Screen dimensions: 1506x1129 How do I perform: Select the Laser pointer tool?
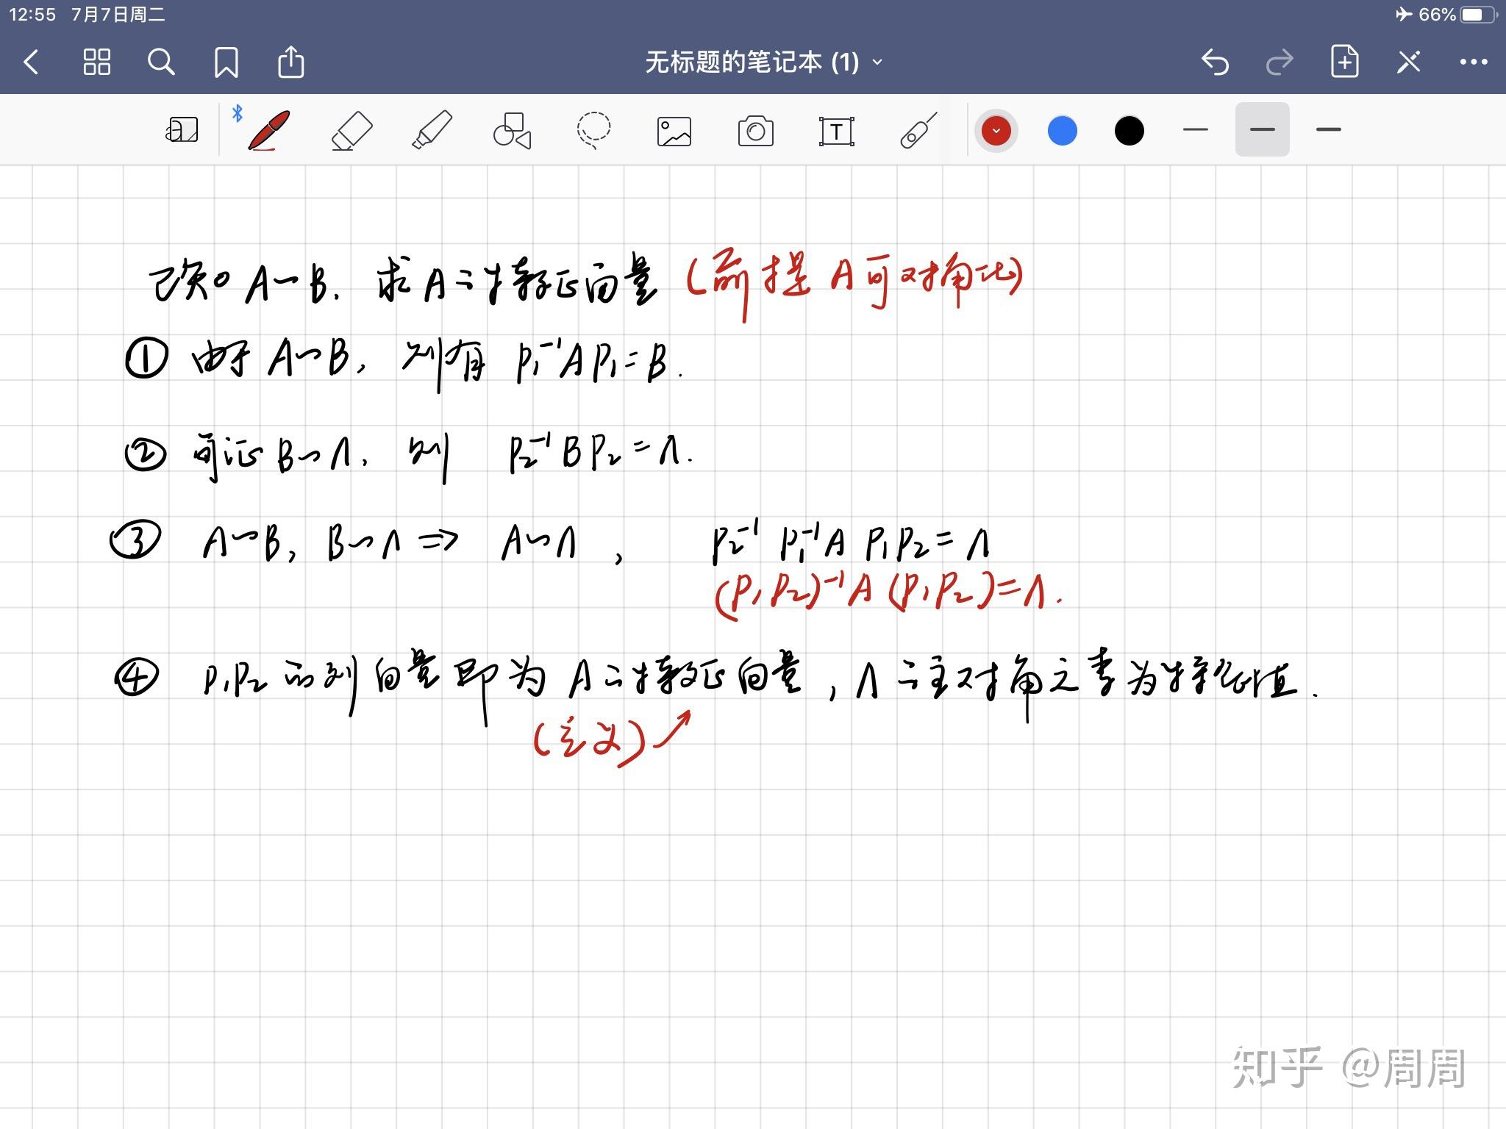coord(918,130)
